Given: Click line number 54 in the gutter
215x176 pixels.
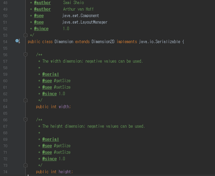Looking at the screenshot, I should pos(5,42).
